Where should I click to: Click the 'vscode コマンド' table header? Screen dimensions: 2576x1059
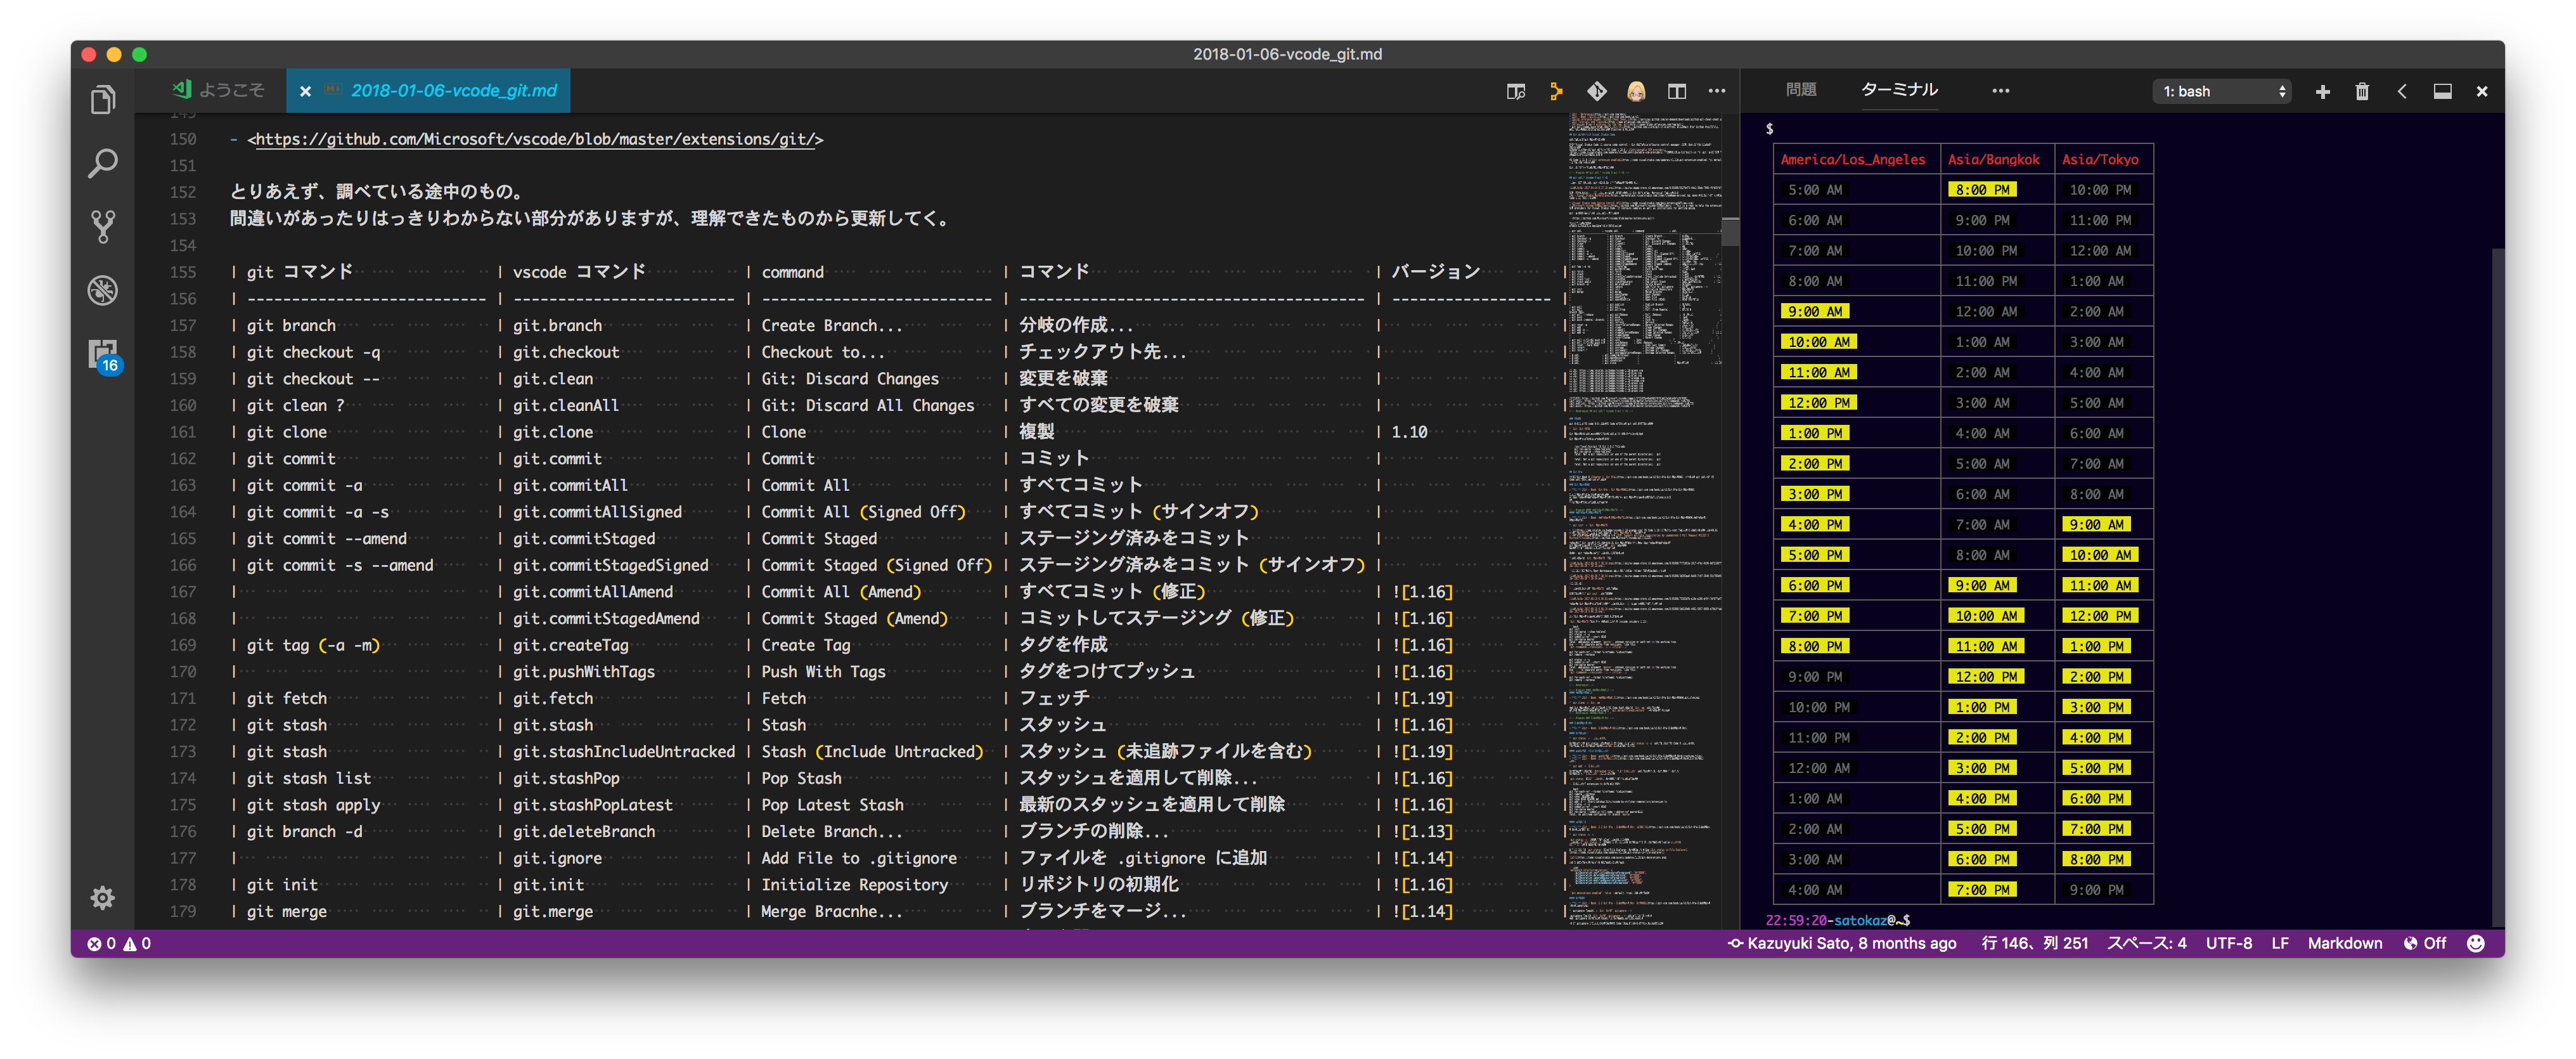[579, 272]
